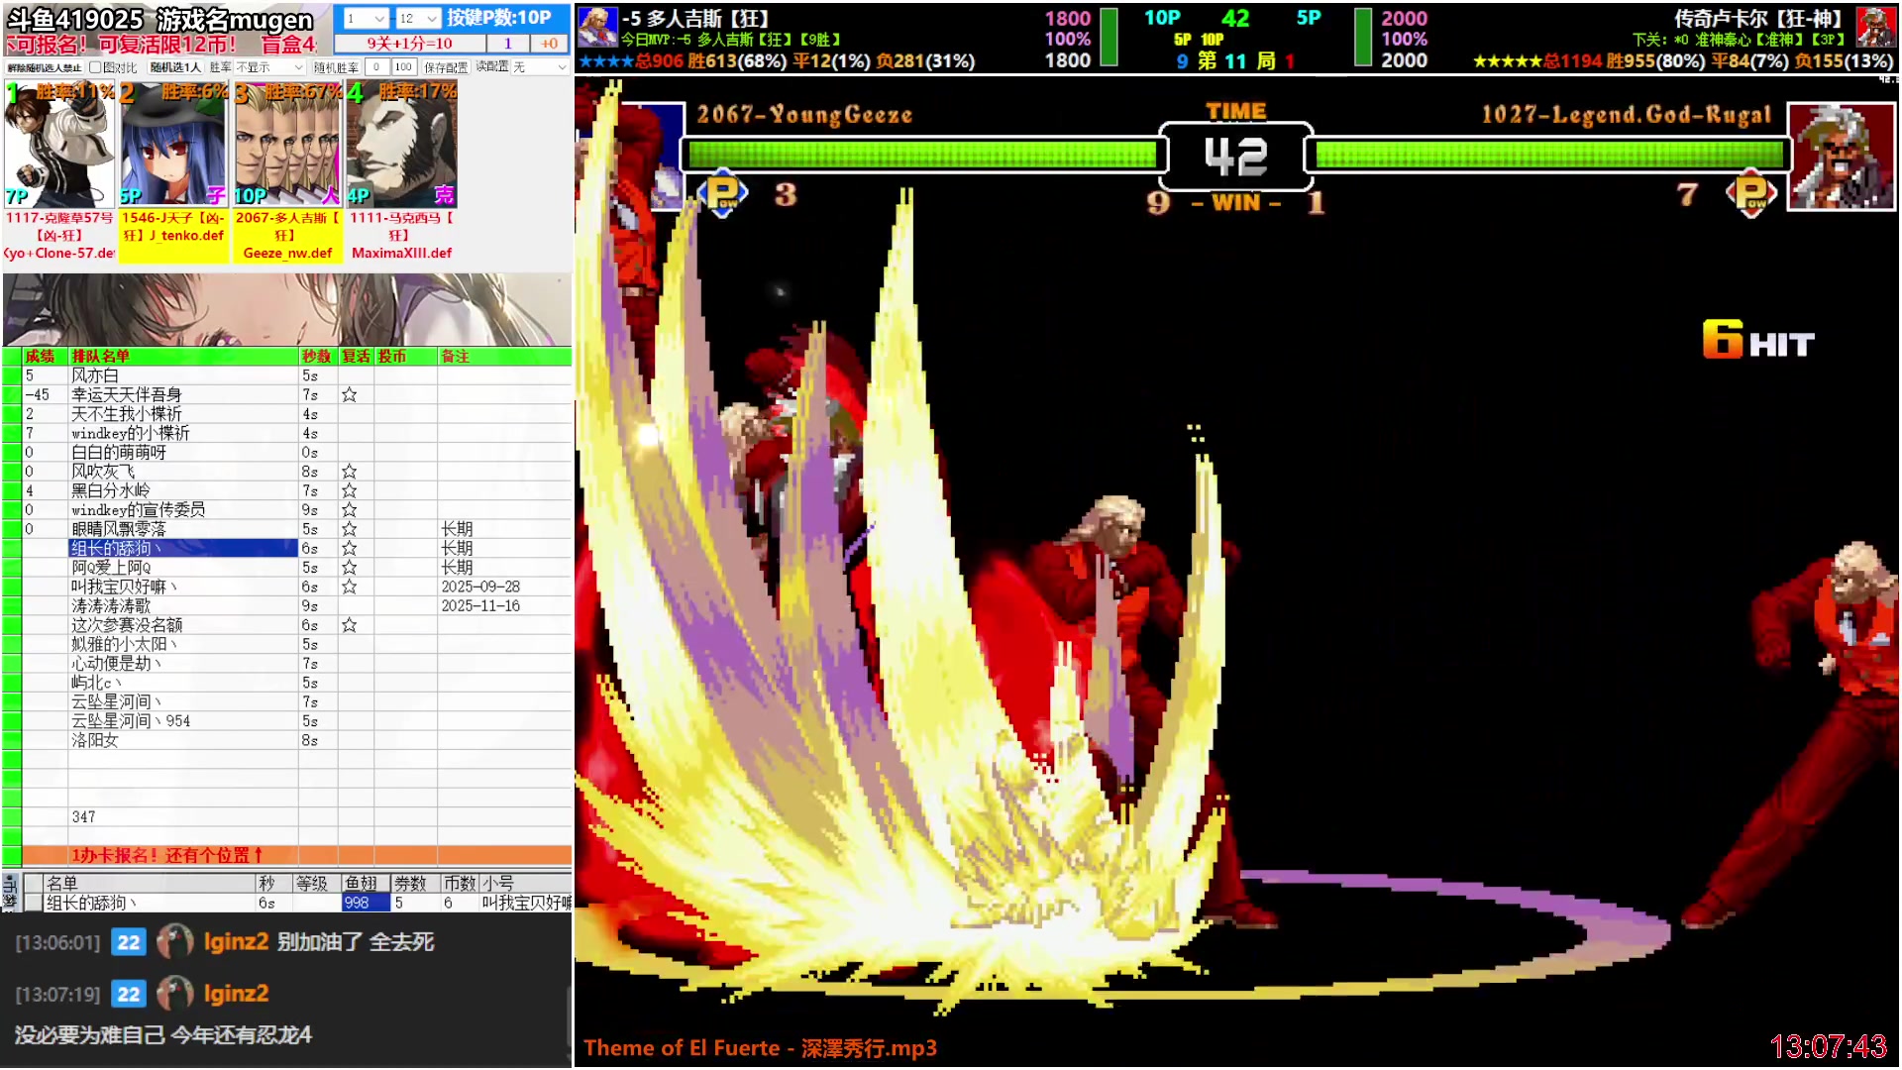Select queue row 云坠星河间丶954
This screenshot has height=1070, width=1902.
287,721
